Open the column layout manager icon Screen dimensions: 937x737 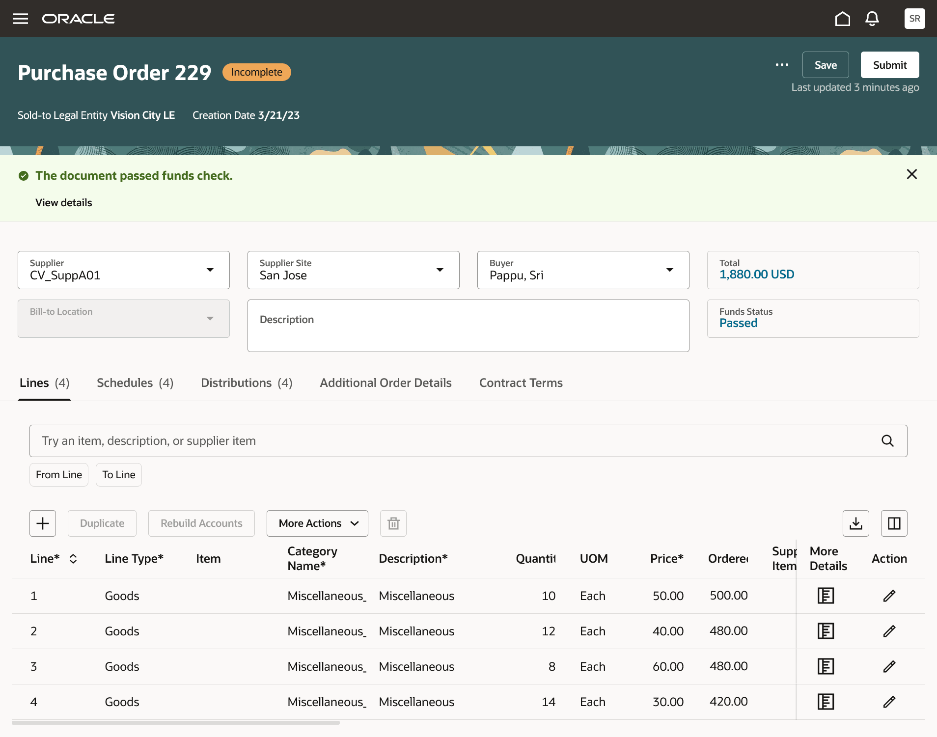click(894, 523)
